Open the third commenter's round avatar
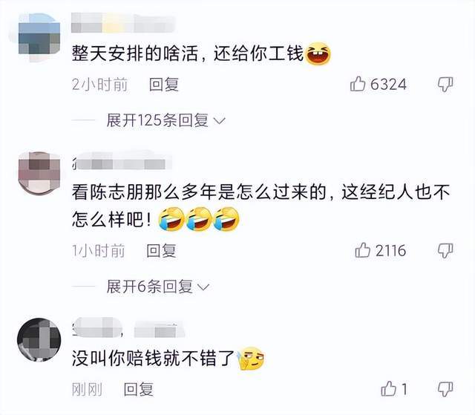Image resolution: width=475 pixels, height=415 pixels. click(x=39, y=339)
